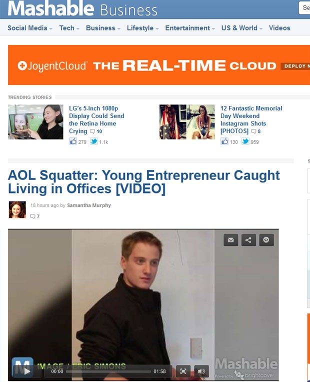Open the LG display story thumbnail
This screenshot has height=382, width=310.
pyautogui.click(x=35, y=122)
